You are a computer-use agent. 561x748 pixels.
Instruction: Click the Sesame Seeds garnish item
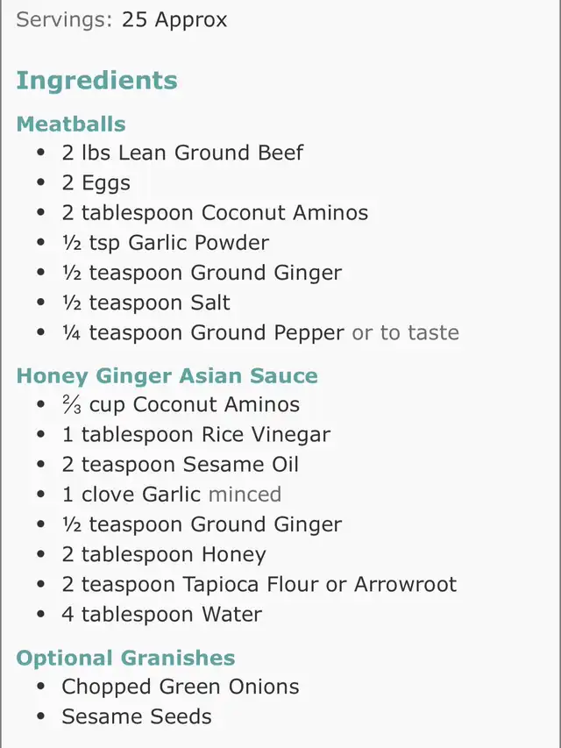[137, 716]
